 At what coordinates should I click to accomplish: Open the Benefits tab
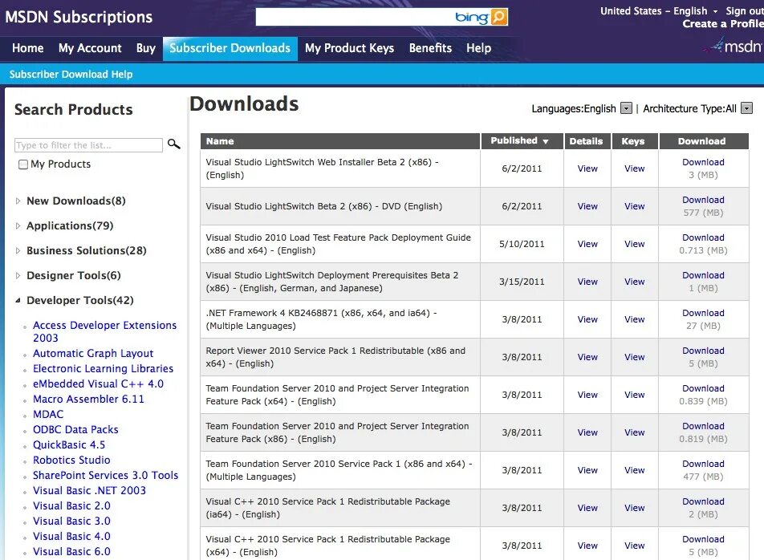click(430, 48)
